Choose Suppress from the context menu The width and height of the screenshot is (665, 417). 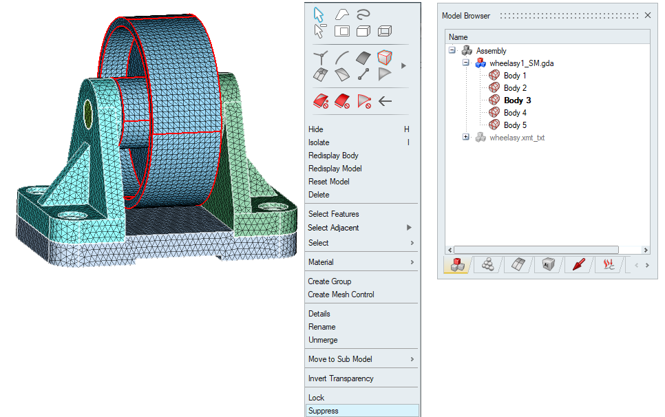[324, 411]
